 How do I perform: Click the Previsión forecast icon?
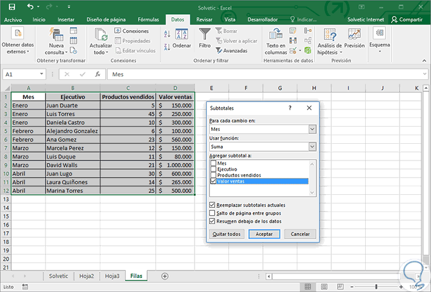[x=354, y=34]
